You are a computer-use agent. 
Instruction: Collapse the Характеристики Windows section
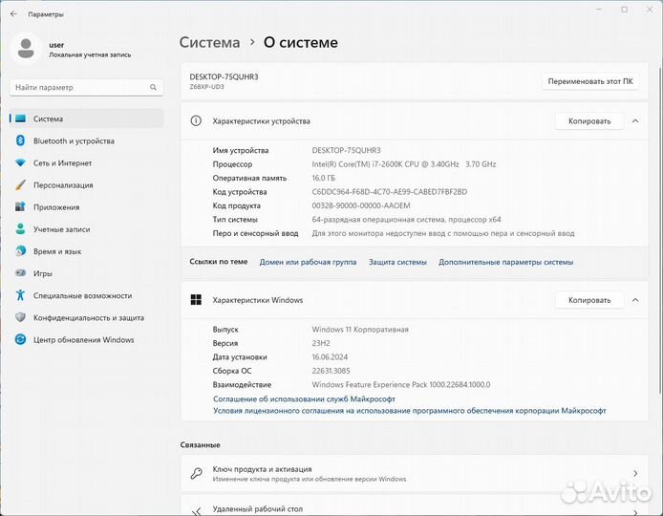[x=634, y=300]
